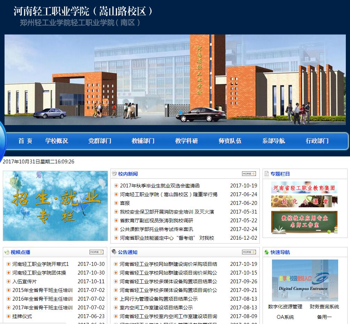
Task: Open notice 室内空间工作室建设项目结果公示
Action: [156, 308]
